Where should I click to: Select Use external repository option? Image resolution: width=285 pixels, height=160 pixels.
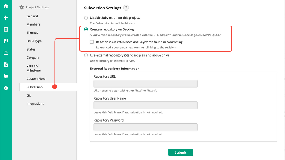click(x=86, y=55)
